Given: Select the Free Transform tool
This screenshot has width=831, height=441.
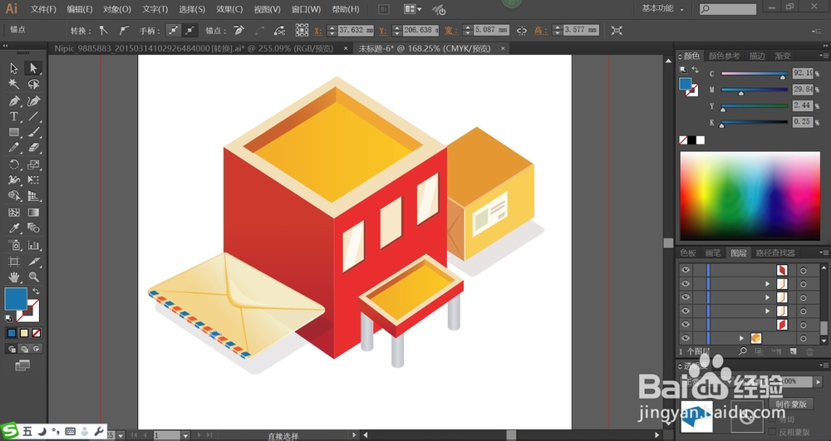Looking at the screenshot, I should [x=33, y=180].
